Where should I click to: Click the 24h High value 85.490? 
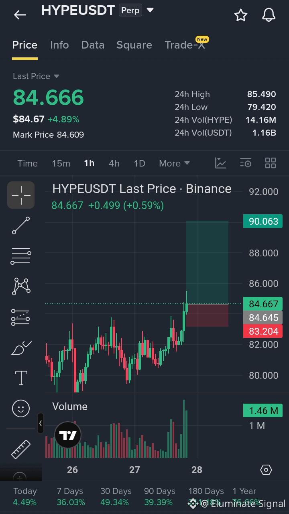tap(262, 94)
